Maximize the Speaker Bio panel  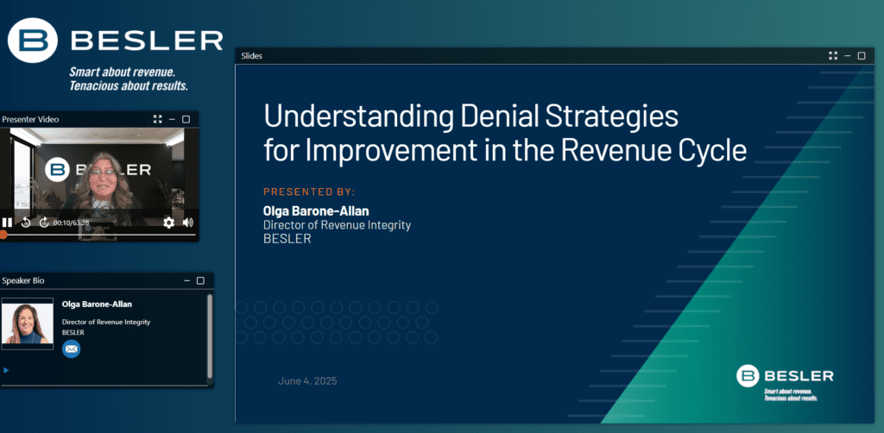[200, 280]
